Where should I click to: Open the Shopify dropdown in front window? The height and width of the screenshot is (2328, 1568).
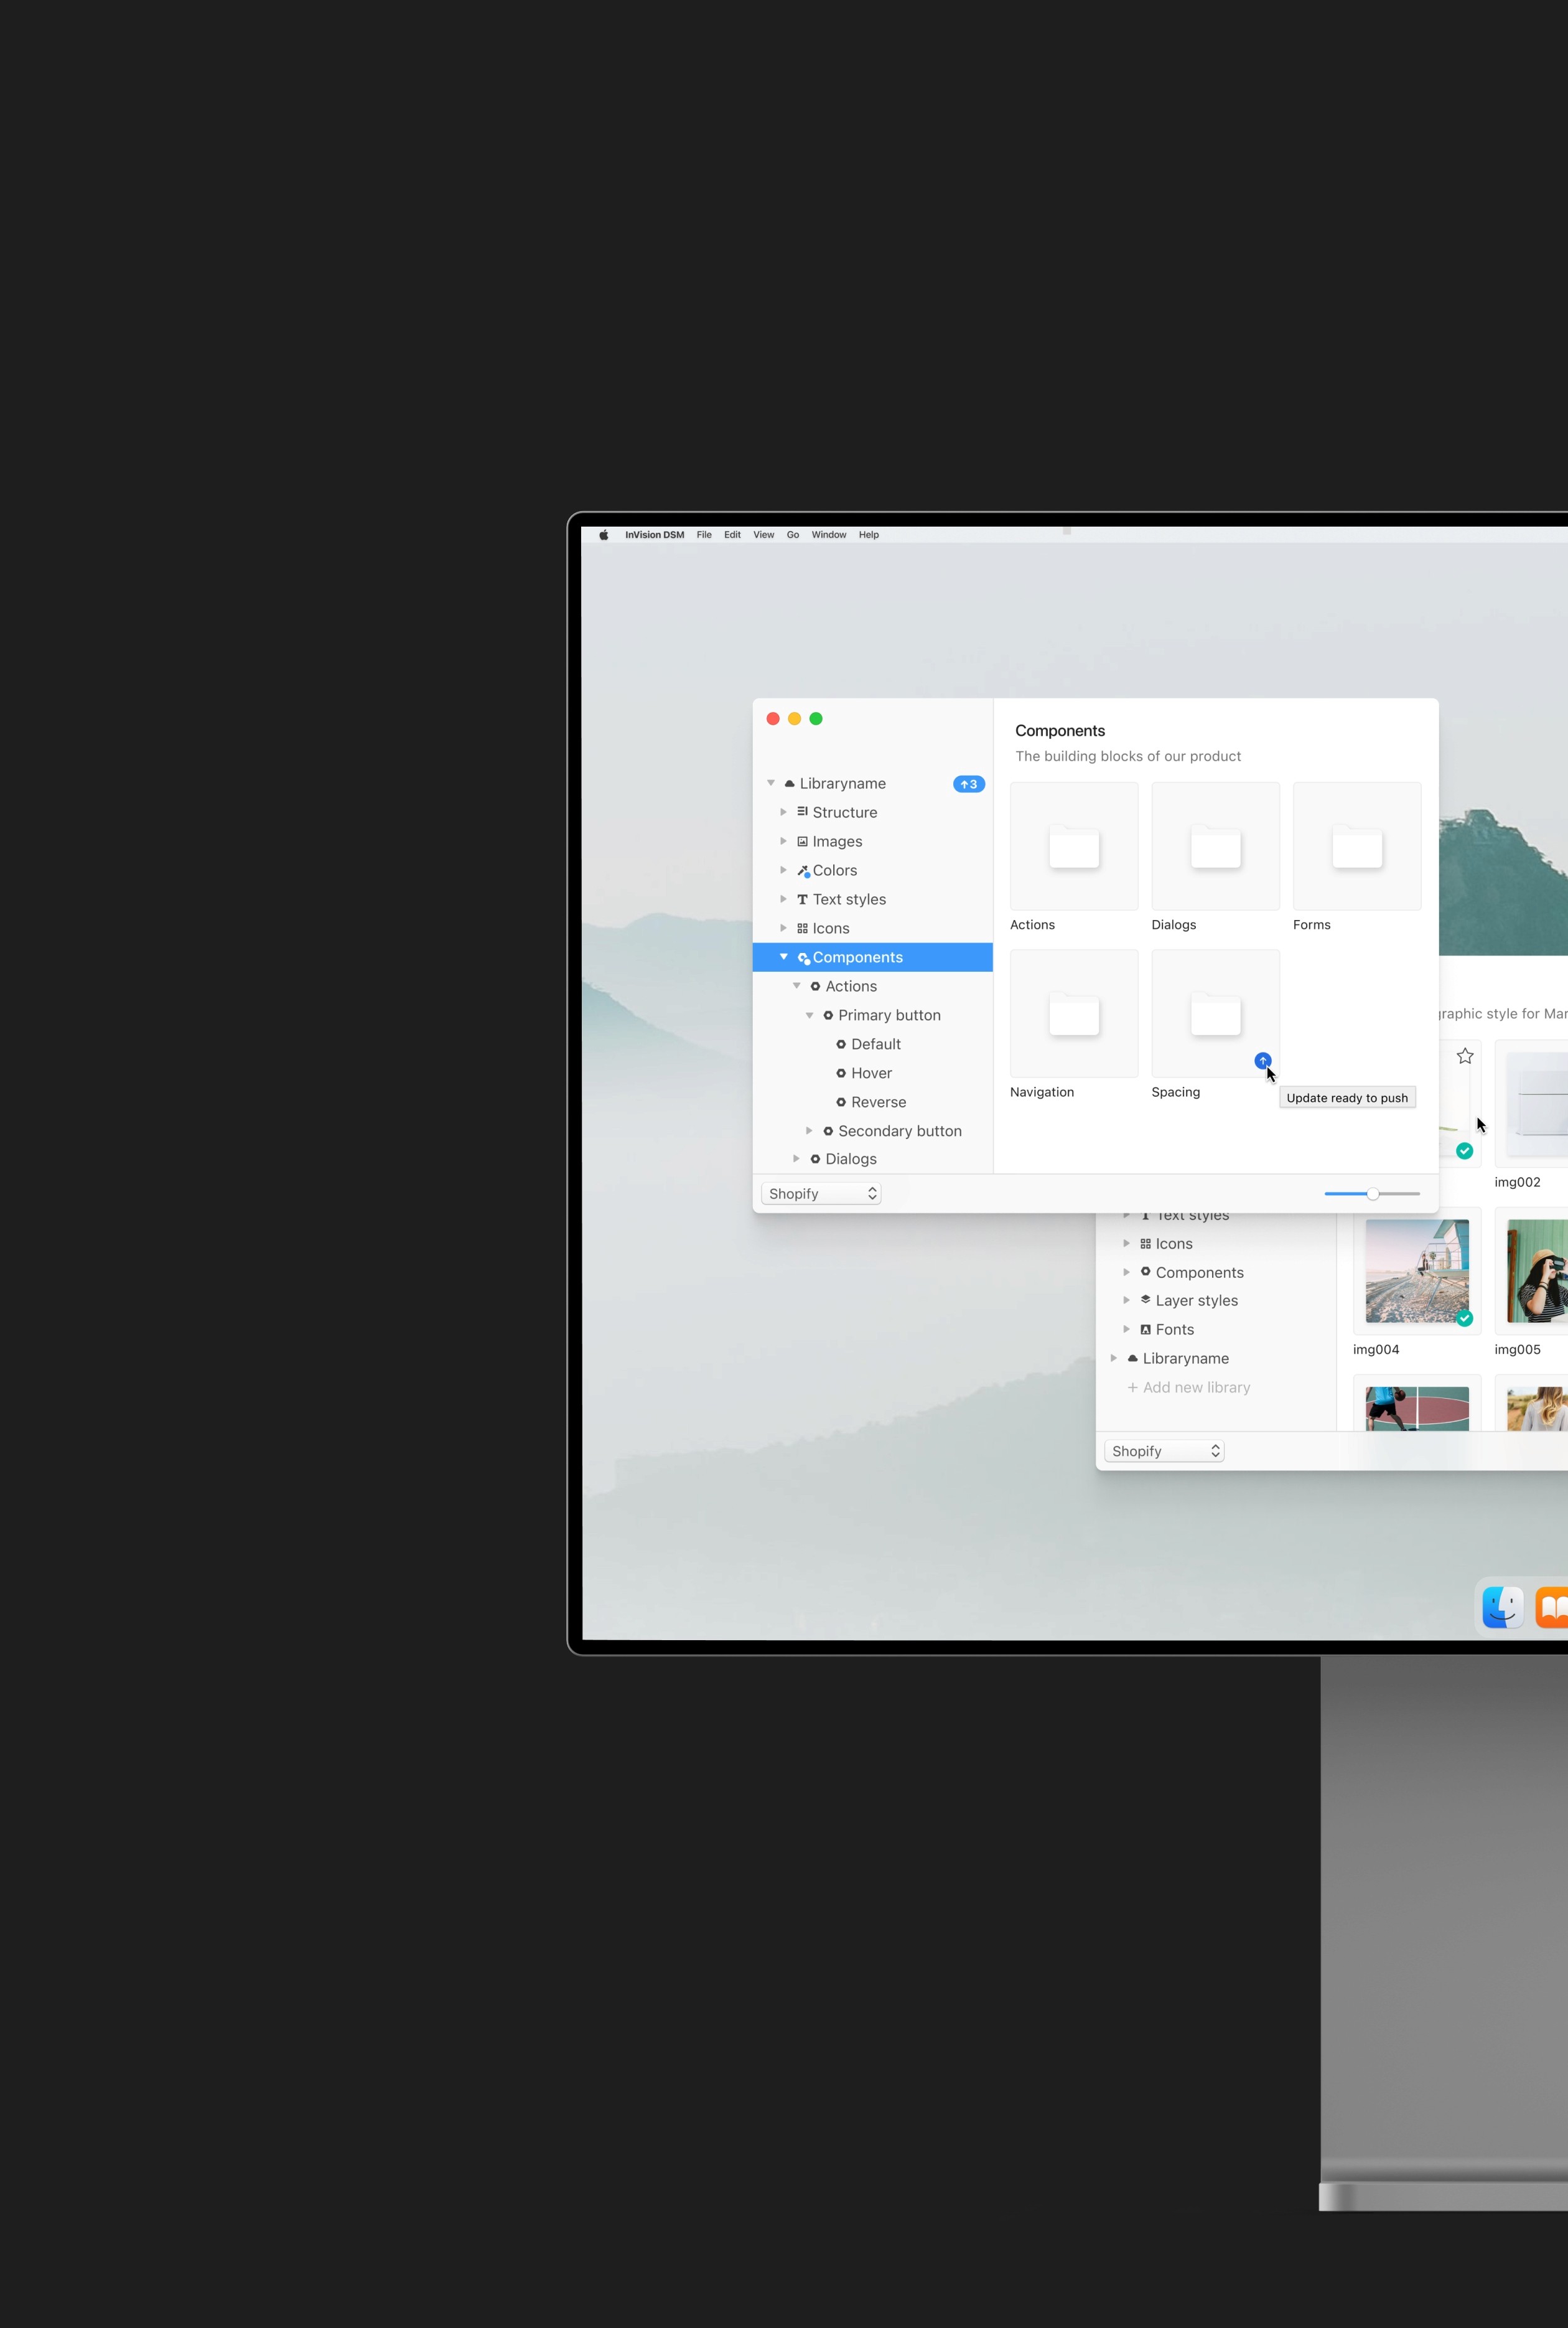pos(821,1193)
